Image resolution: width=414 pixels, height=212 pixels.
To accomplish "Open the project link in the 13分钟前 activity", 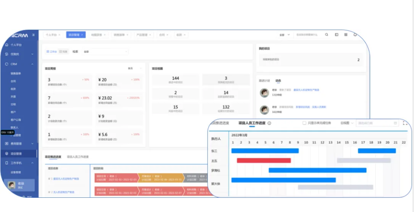I will (306, 90).
